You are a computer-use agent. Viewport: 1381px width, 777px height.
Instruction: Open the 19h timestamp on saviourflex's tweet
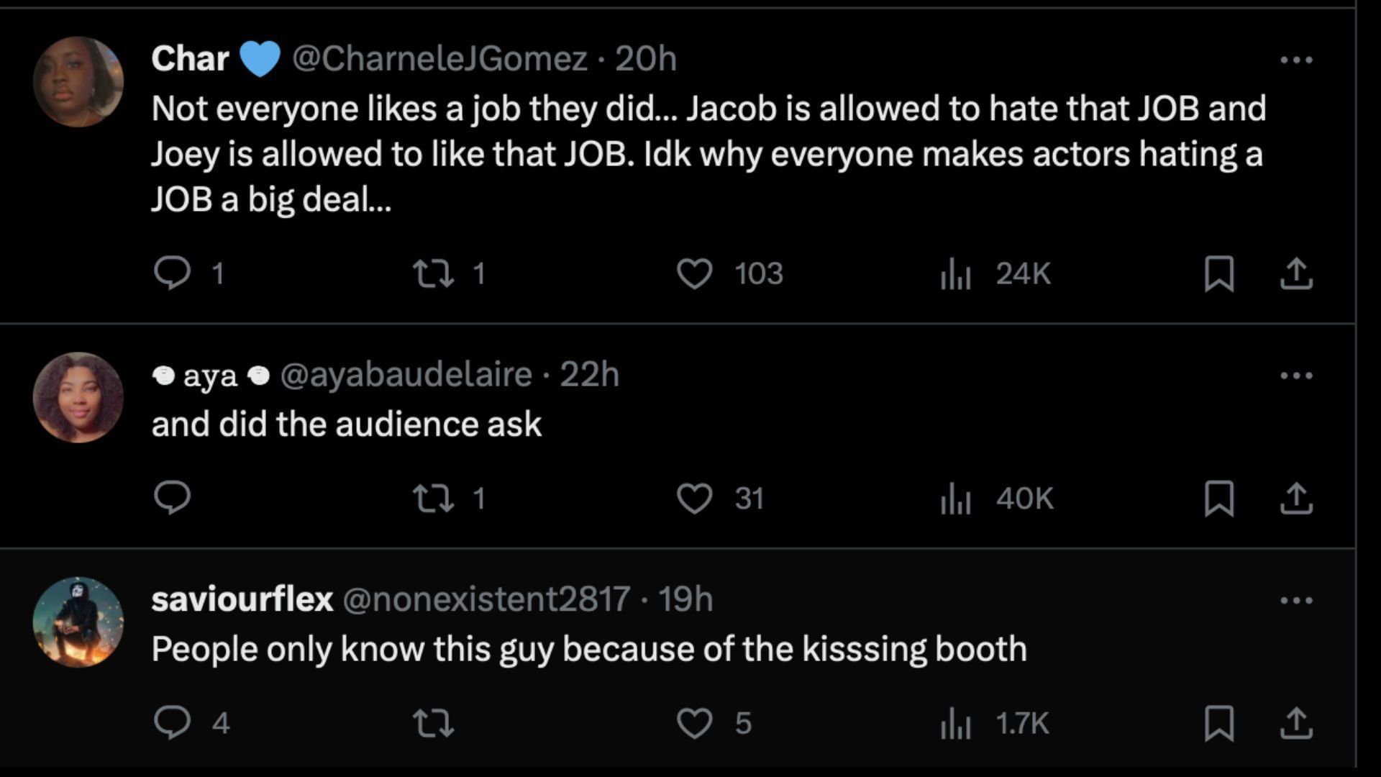(685, 599)
